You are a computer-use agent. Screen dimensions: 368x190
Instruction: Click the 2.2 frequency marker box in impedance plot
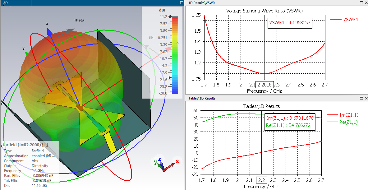click(262, 180)
